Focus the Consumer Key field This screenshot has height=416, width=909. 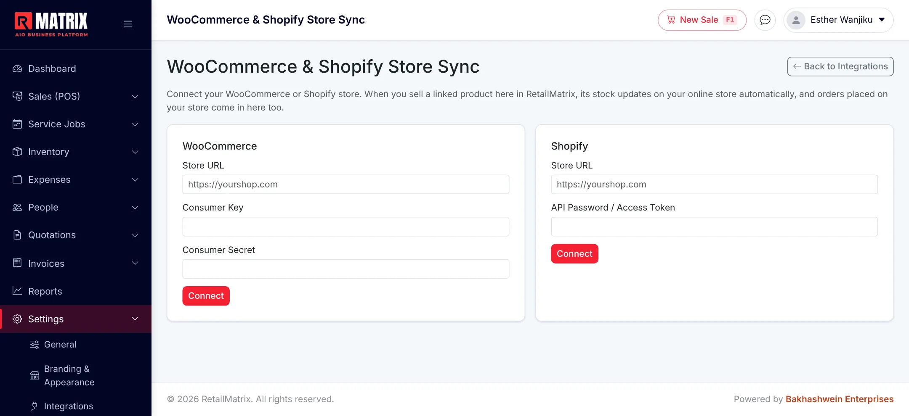tap(346, 226)
